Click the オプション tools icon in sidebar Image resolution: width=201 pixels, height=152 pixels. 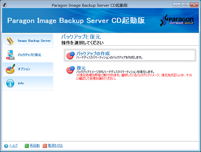[x=10, y=69]
